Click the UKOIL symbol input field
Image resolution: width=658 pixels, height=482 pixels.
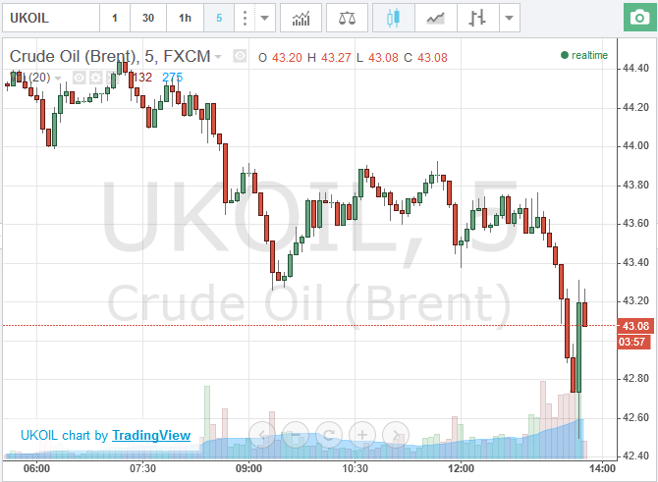coord(51,18)
